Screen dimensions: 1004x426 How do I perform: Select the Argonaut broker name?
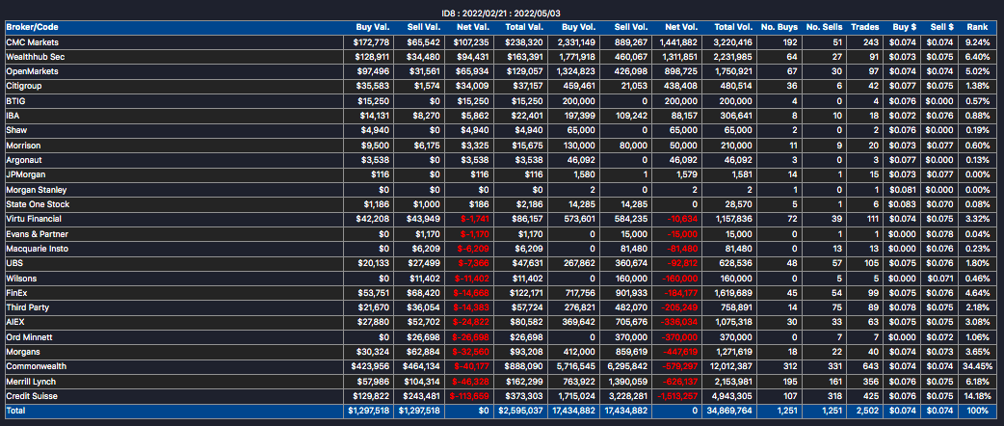(24, 160)
